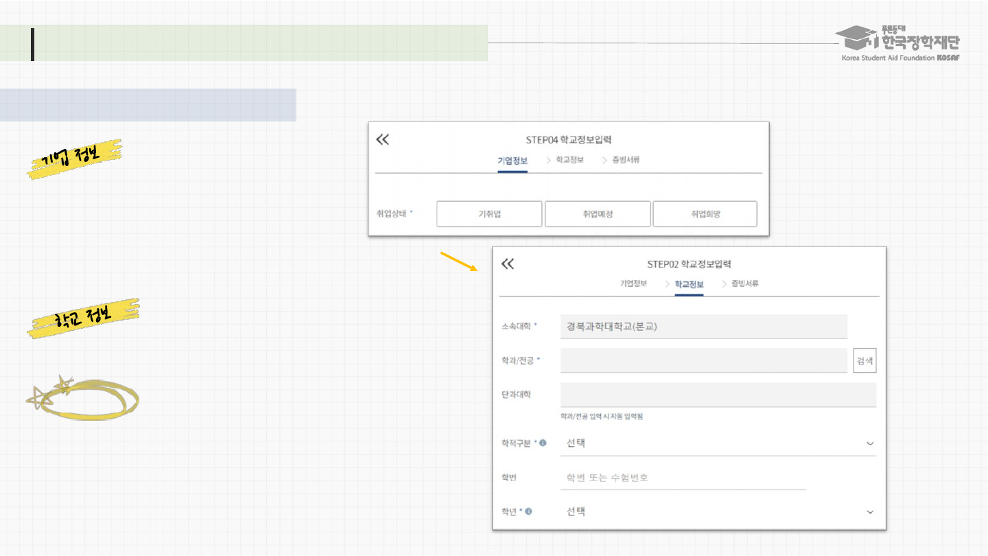
Task: Click the 학과/전공 text field
Action: click(703, 360)
